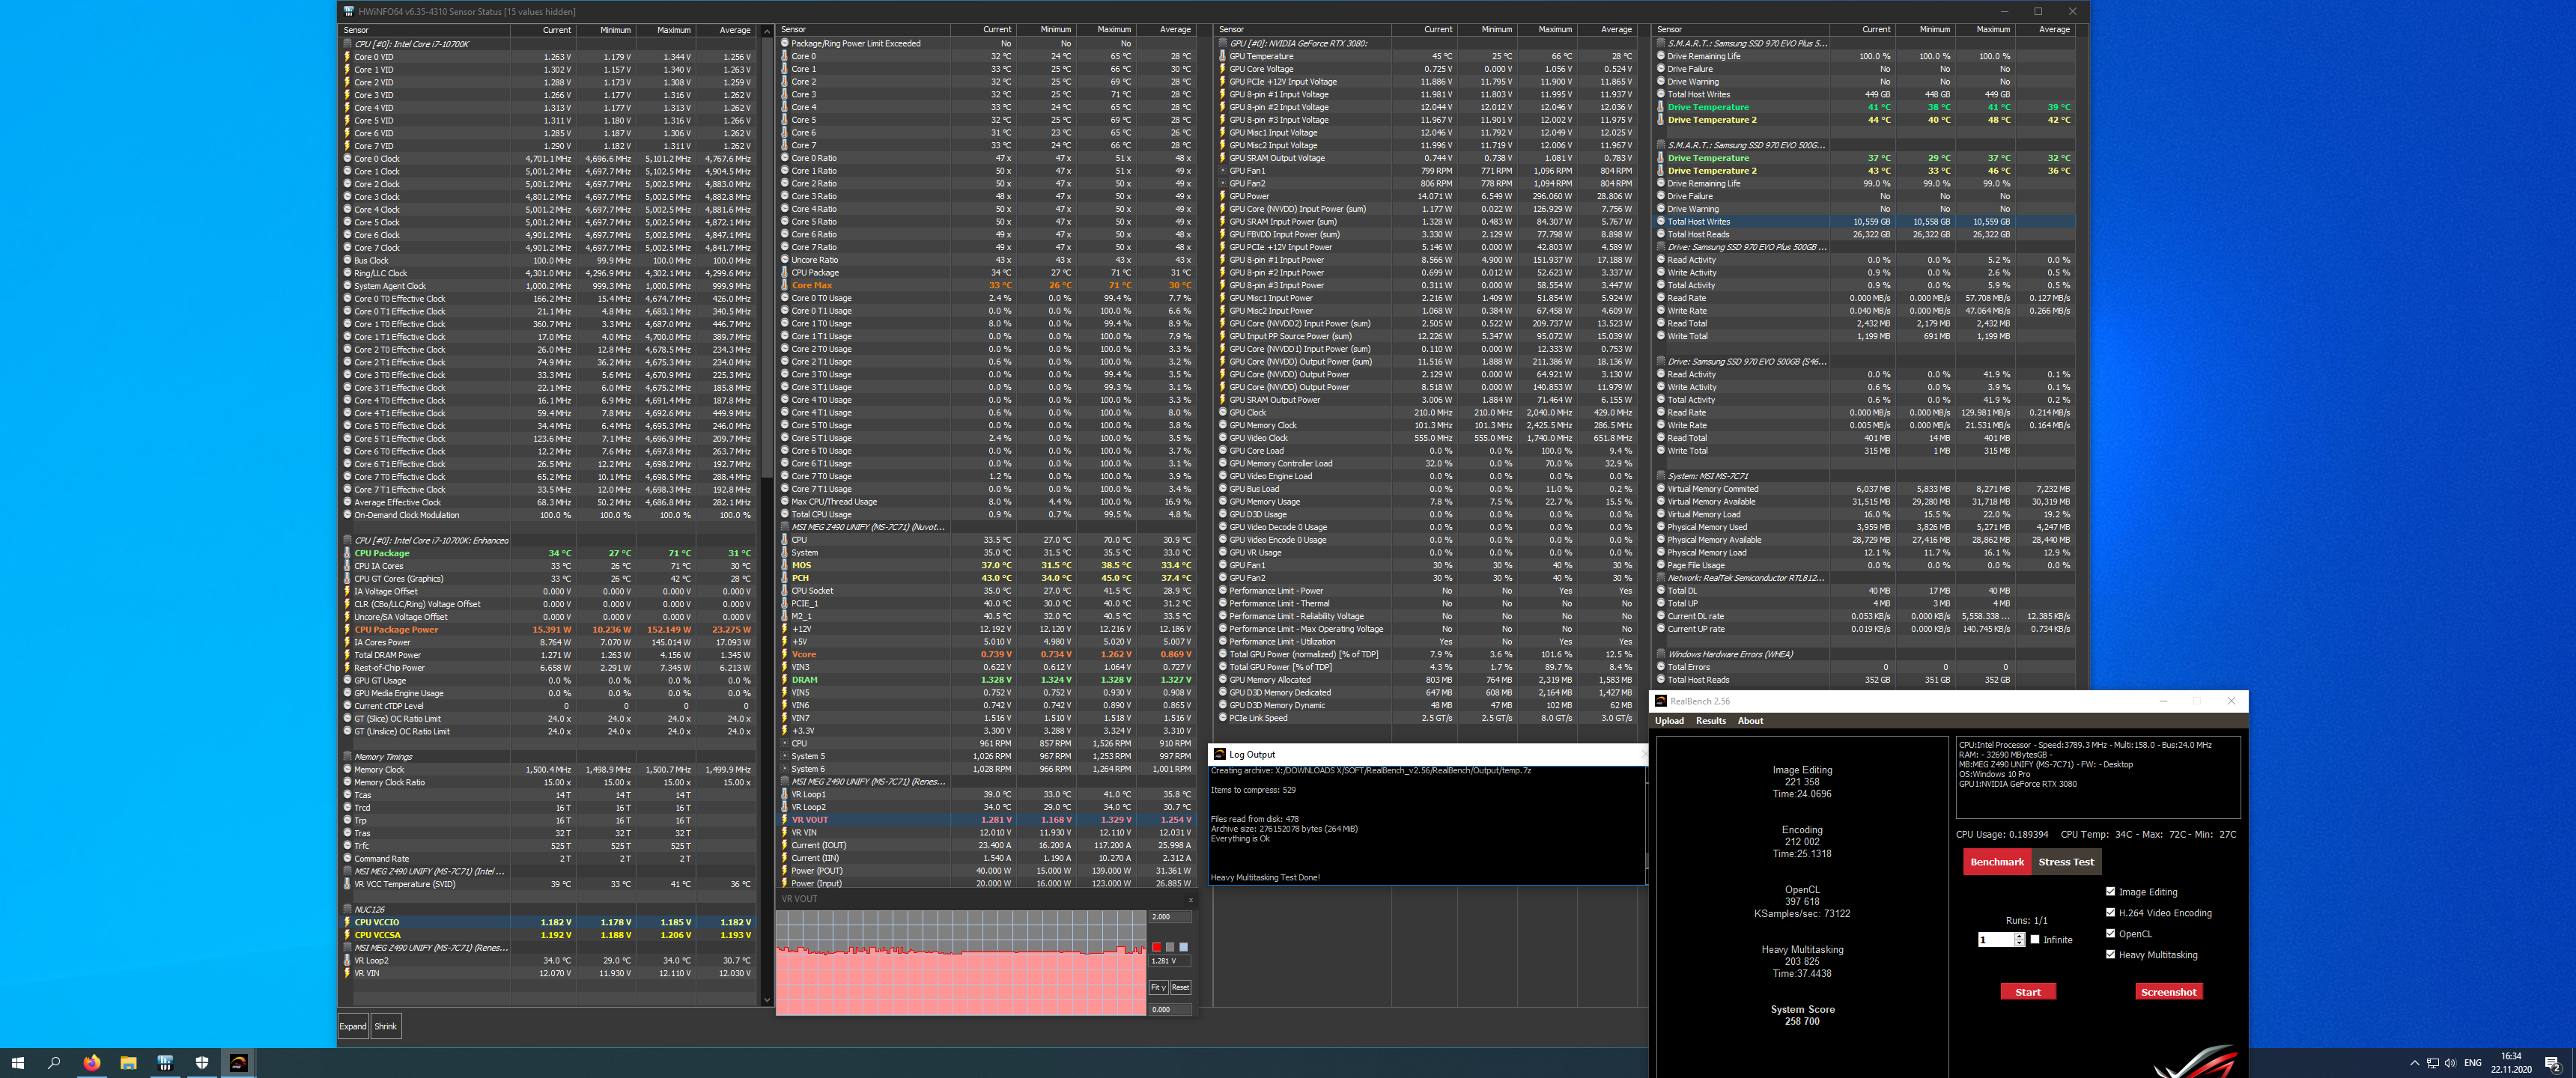Click the red graph color swatch
Viewport: 2576px width, 1078px height.
point(1157,947)
